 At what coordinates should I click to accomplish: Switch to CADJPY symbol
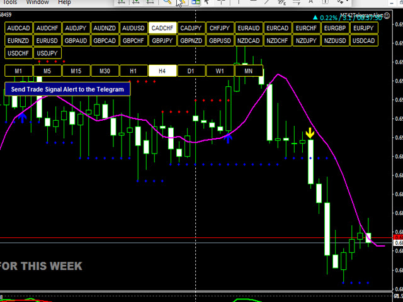coord(191,28)
